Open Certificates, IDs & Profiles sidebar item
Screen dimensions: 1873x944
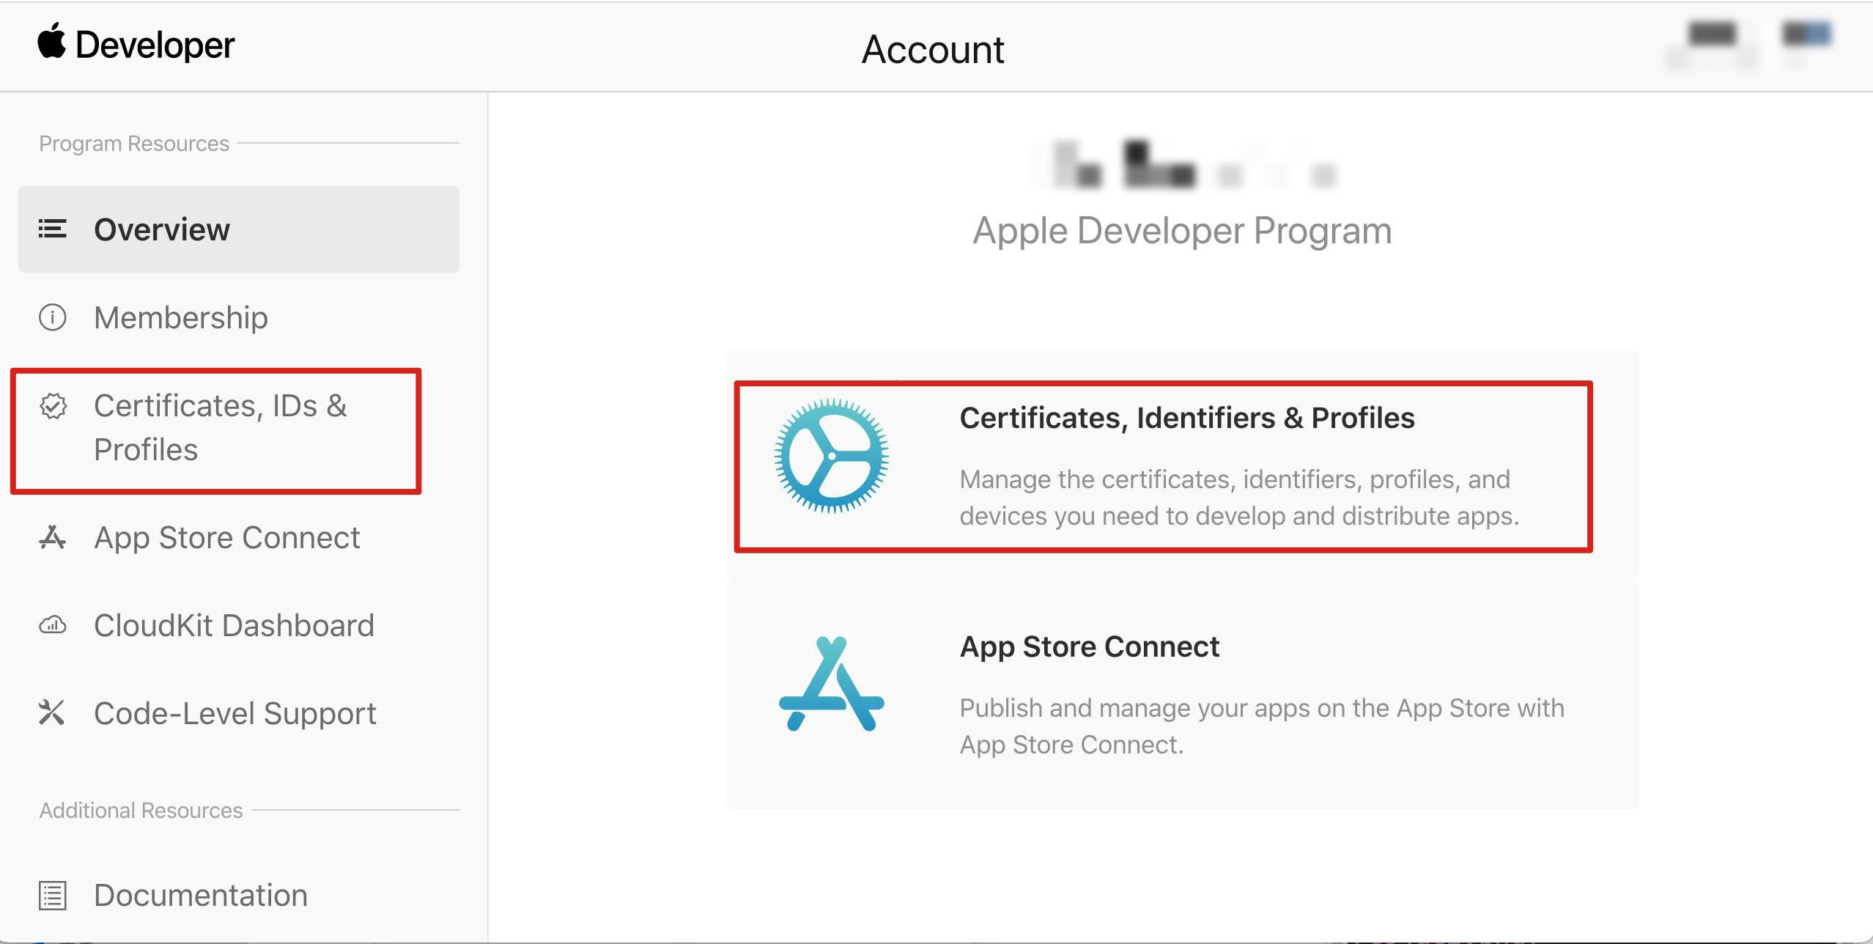coord(220,427)
